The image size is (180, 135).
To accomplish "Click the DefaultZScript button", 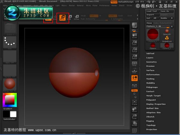I will click(126, 2).
